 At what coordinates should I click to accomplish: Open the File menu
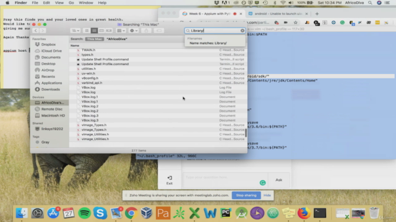35,2
